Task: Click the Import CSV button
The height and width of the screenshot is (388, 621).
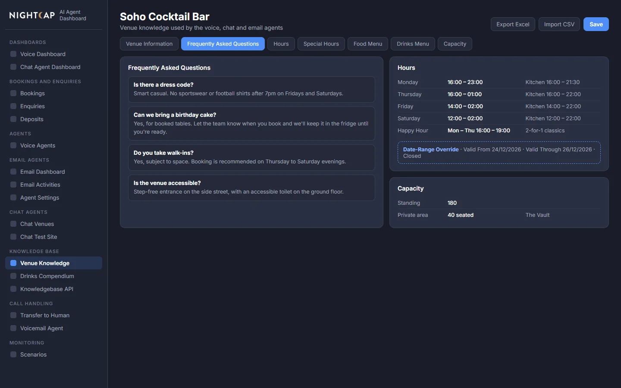Action: coord(559,24)
